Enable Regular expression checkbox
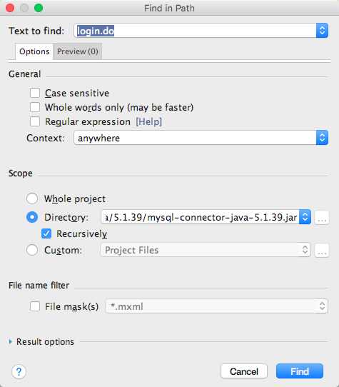The width and height of the screenshot is (339, 387). [35, 121]
